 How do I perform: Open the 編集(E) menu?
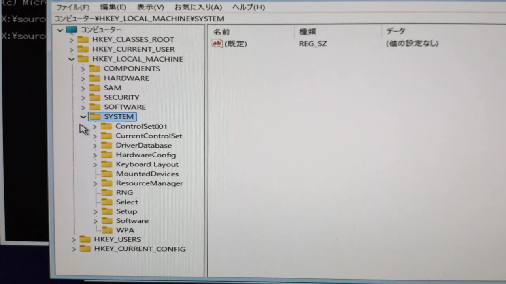[x=113, y=7]
